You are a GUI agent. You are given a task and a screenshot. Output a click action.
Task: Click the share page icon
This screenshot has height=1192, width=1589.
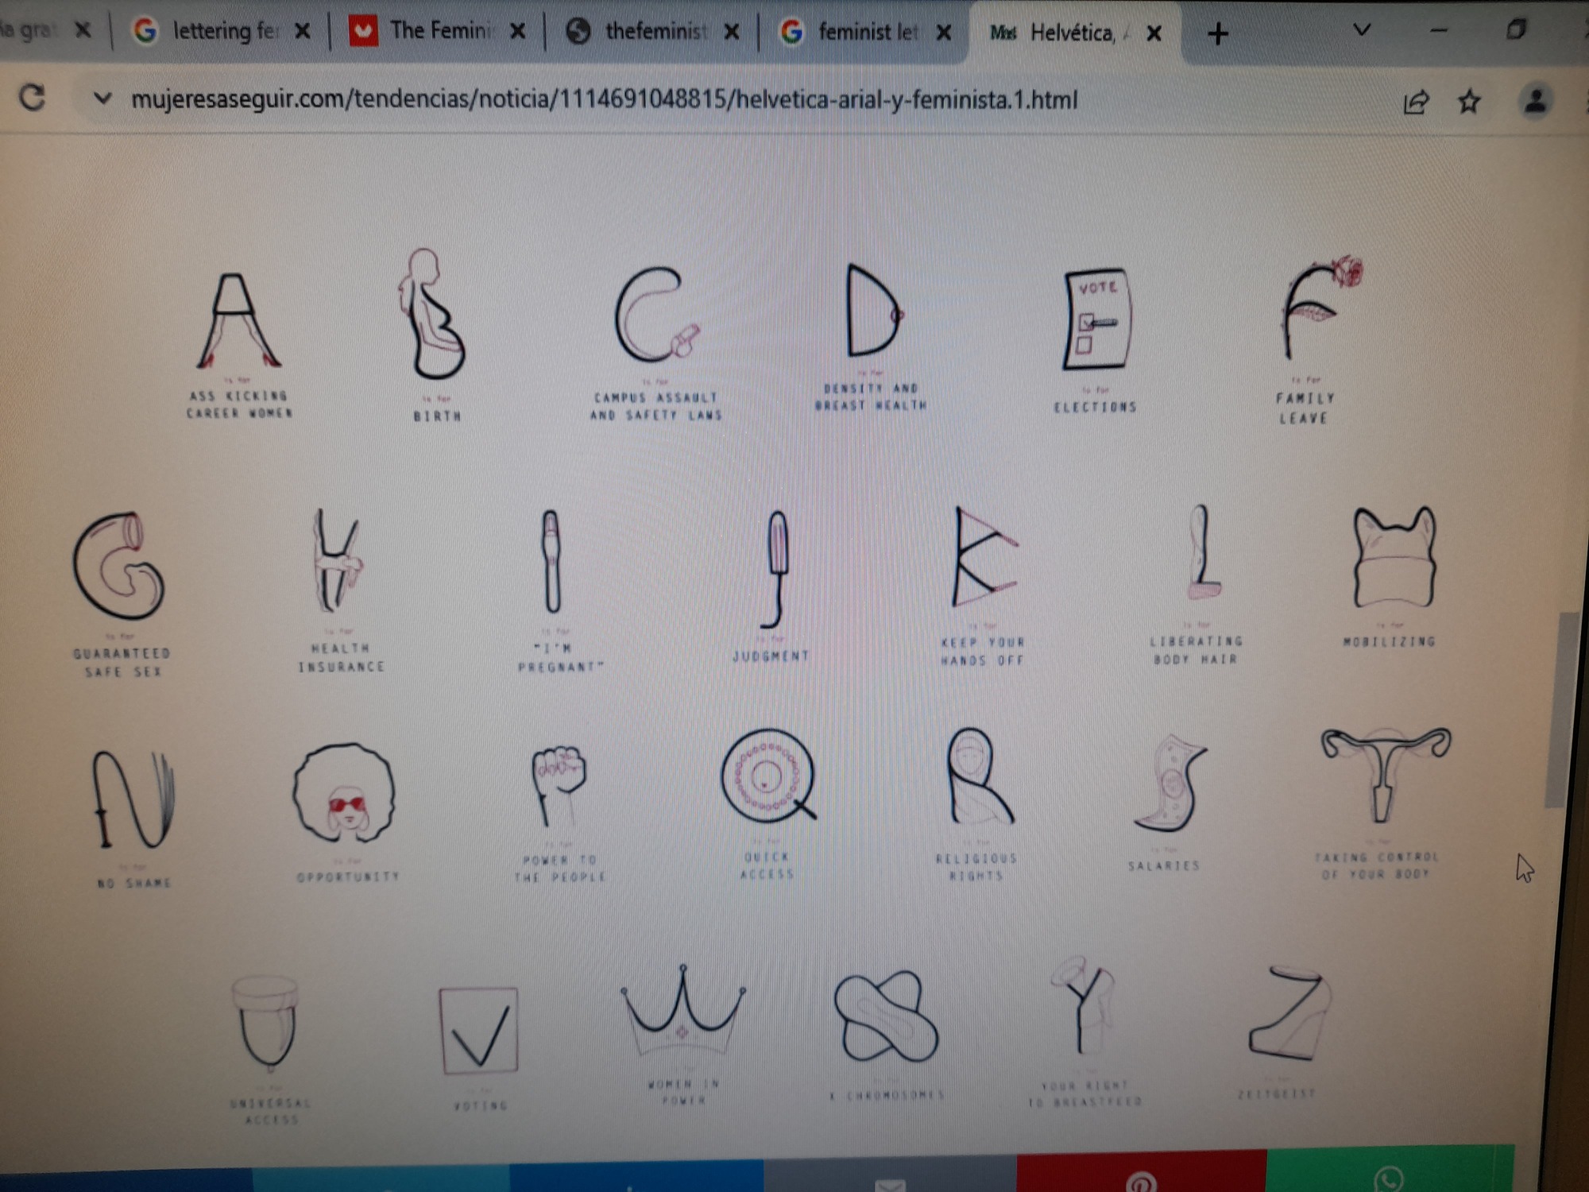pos(1416,102)
